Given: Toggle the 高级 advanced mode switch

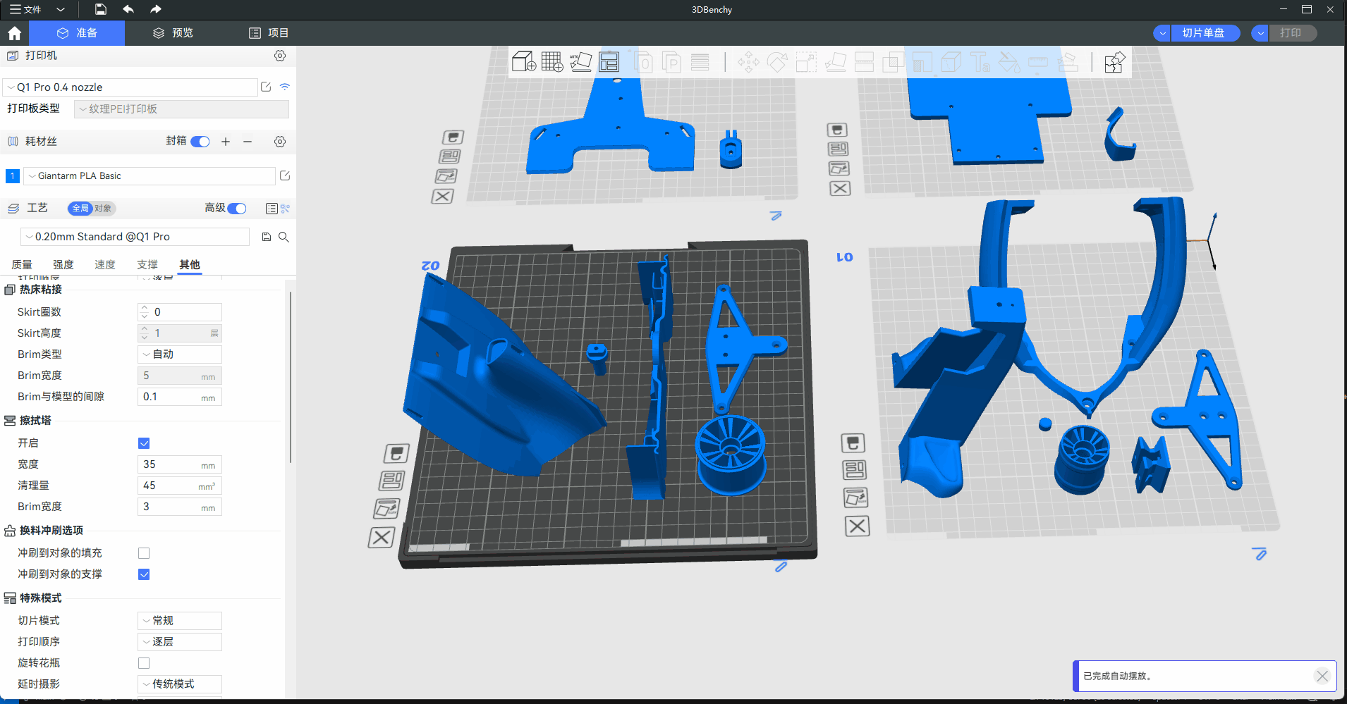Looking at the screenshot, I should coord(237,208).
